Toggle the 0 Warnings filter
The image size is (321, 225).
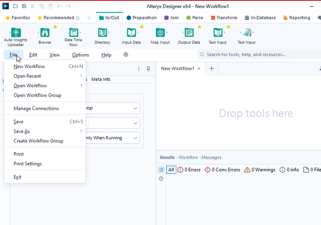tap(260, 170)
